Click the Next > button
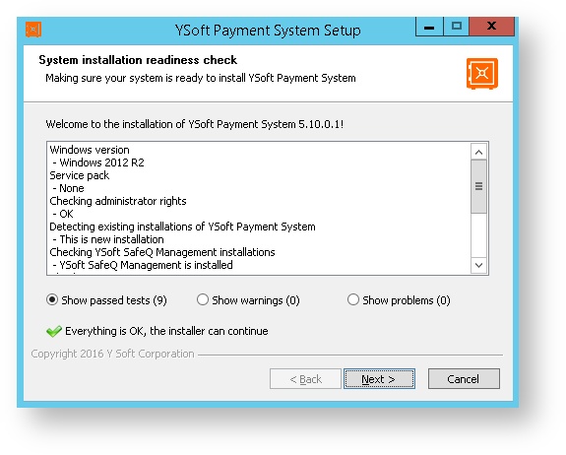Image resolution: width=566 pixels, height=455 pixels. coord(379,379)
